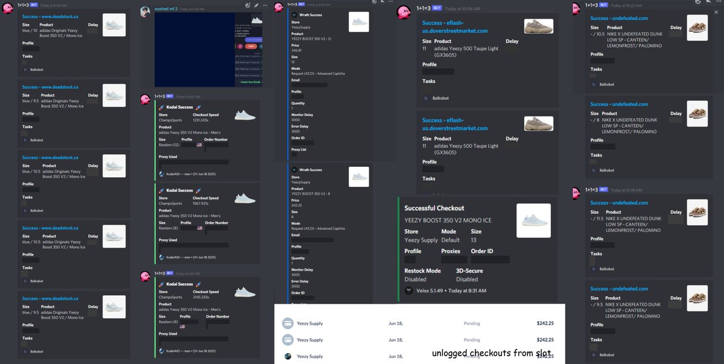
Task: Open the Dunk thumbnail in the undefeated 11.5 card
Action: pyautogui.click(x=697, y=213)
